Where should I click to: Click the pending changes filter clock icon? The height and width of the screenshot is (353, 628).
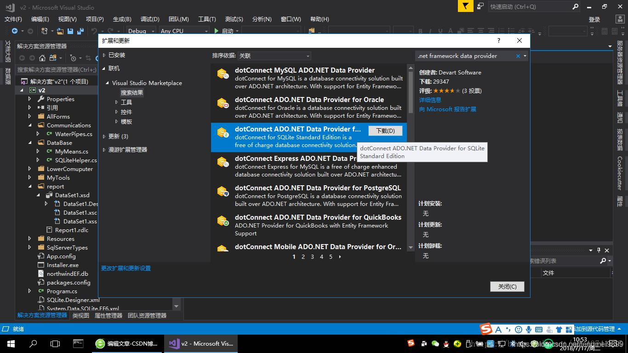pyautogui.click(x=73, y=58)
